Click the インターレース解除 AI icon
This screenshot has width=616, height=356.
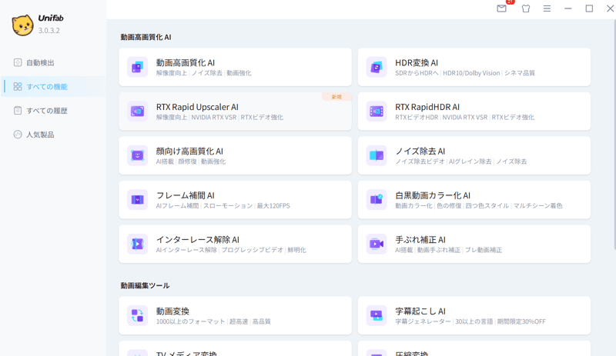(137, 244)
